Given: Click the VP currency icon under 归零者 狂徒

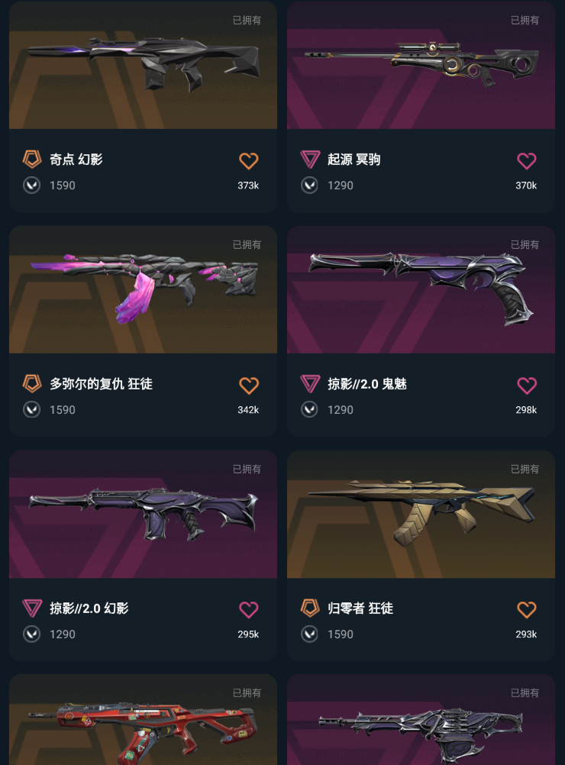Looking at the screenshot, I should click(x=309, y=634).
